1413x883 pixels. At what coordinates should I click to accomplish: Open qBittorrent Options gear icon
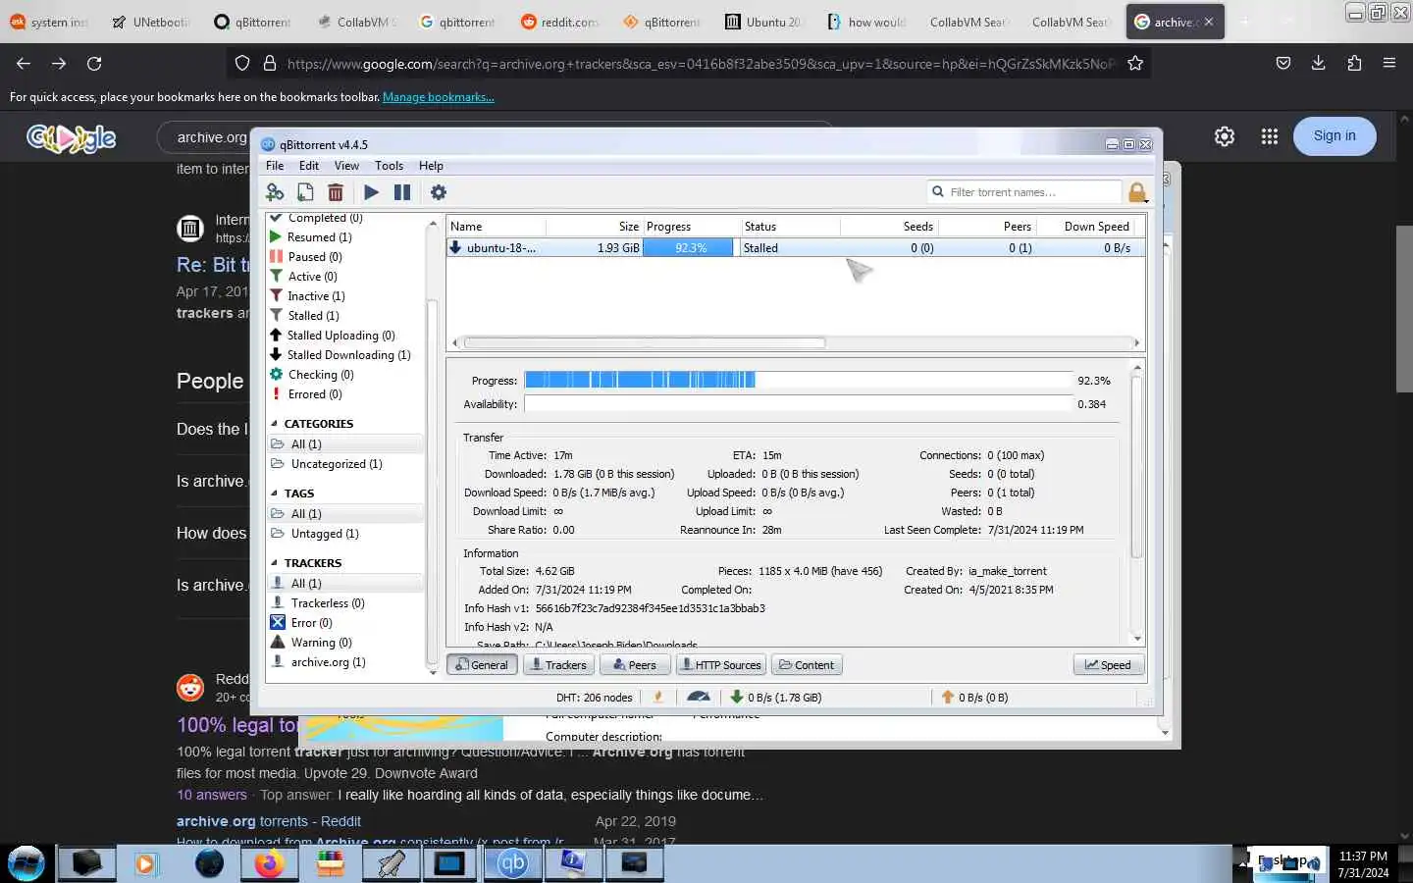439,192
